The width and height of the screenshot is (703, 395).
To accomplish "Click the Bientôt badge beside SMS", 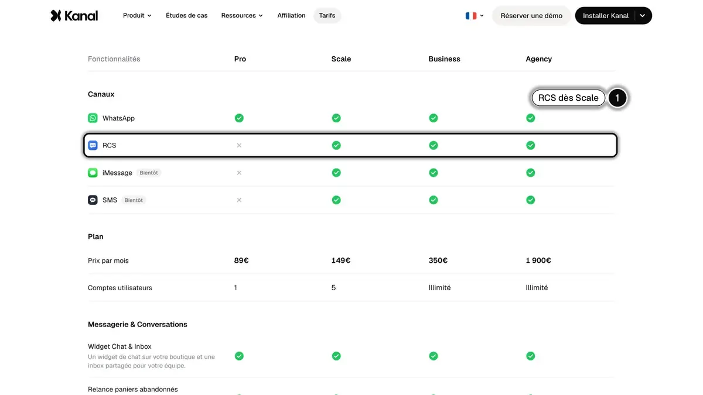I will click(134, 200).
